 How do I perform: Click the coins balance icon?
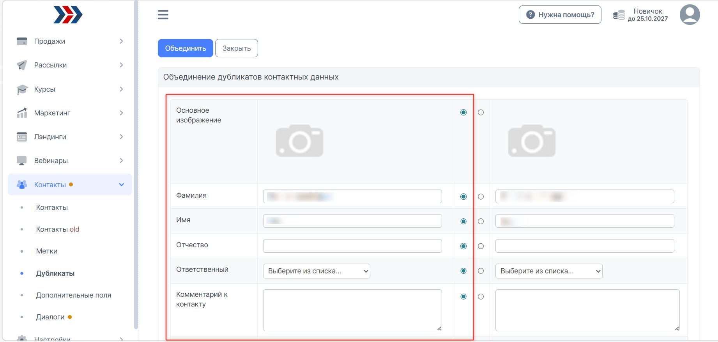point(619,15)
